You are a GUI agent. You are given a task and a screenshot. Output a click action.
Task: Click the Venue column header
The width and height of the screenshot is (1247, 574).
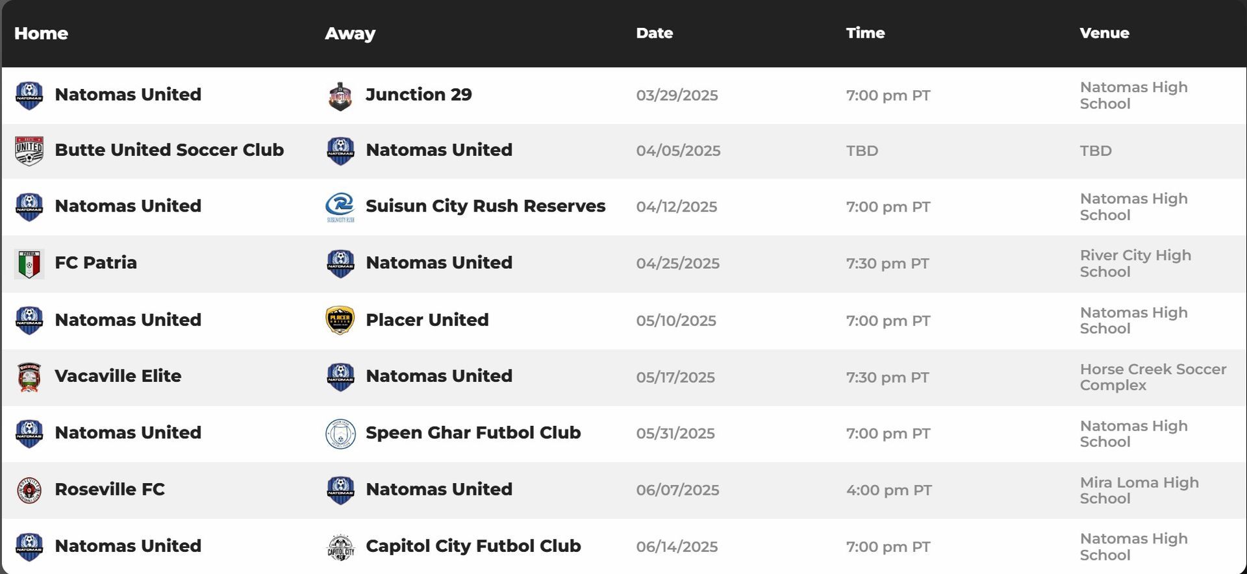(1104, 33)
